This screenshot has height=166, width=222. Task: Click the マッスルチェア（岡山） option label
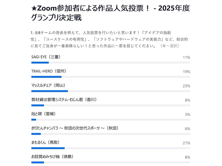point(49,85)
